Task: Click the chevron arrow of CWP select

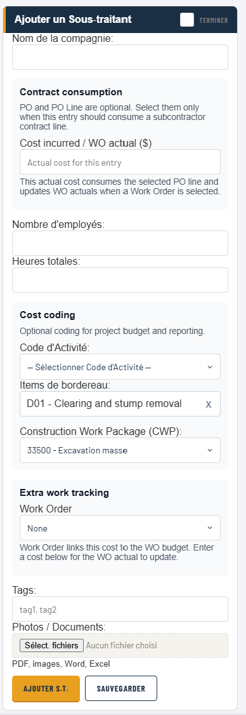Action: (x=210, y=450)
